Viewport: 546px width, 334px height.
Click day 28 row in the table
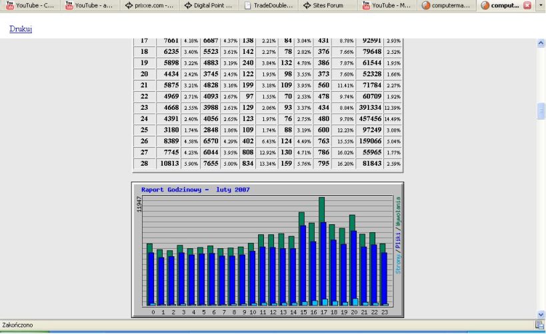pos(267,164)
